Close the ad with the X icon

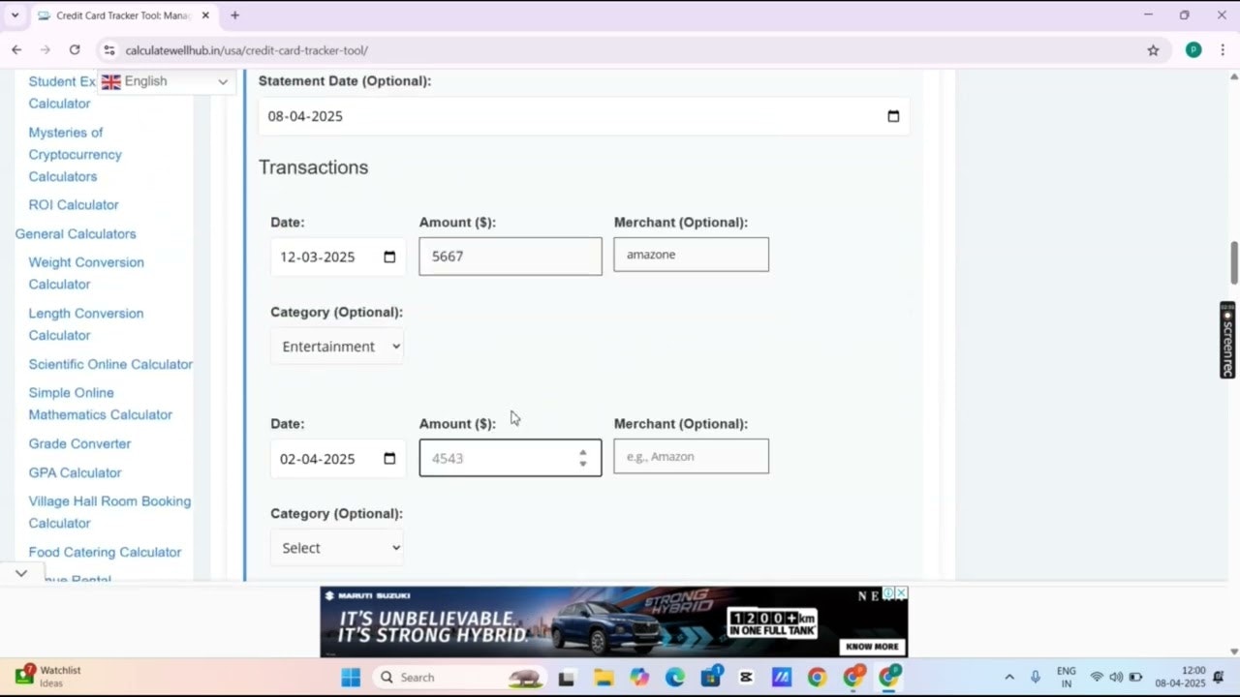(x=901, y=592)
